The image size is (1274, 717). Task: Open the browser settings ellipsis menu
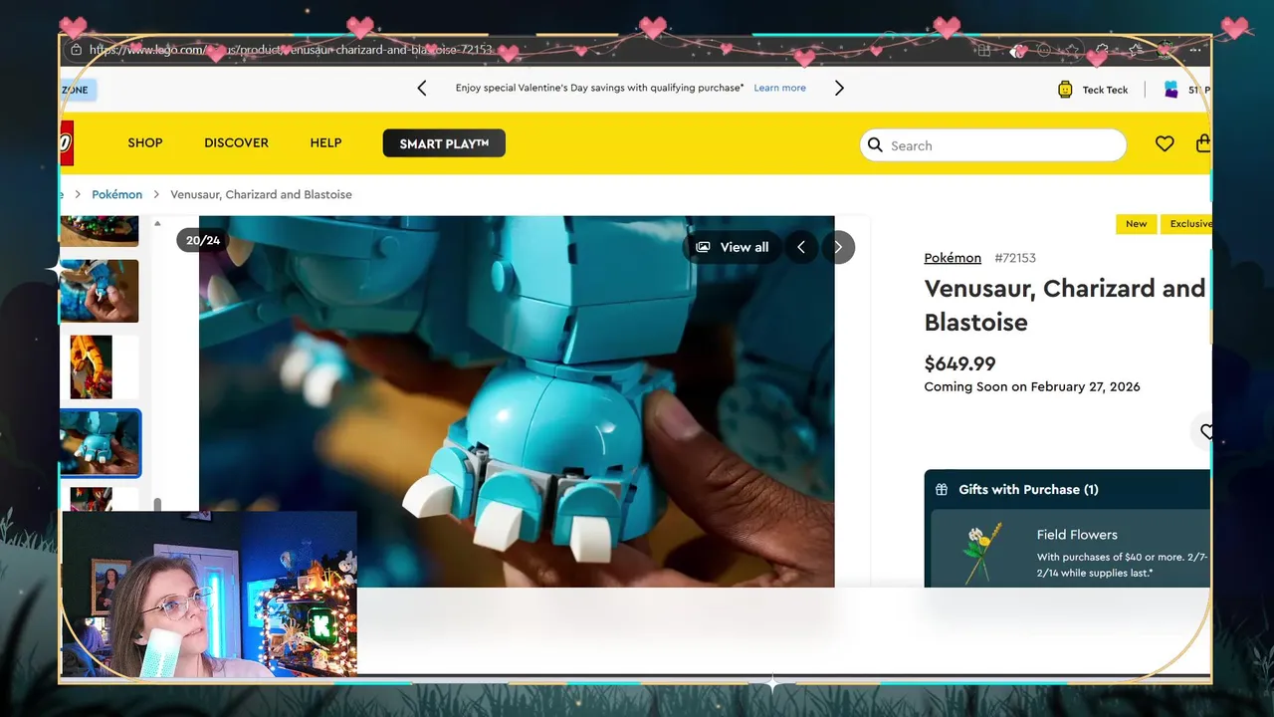[x=1194, y=50]
